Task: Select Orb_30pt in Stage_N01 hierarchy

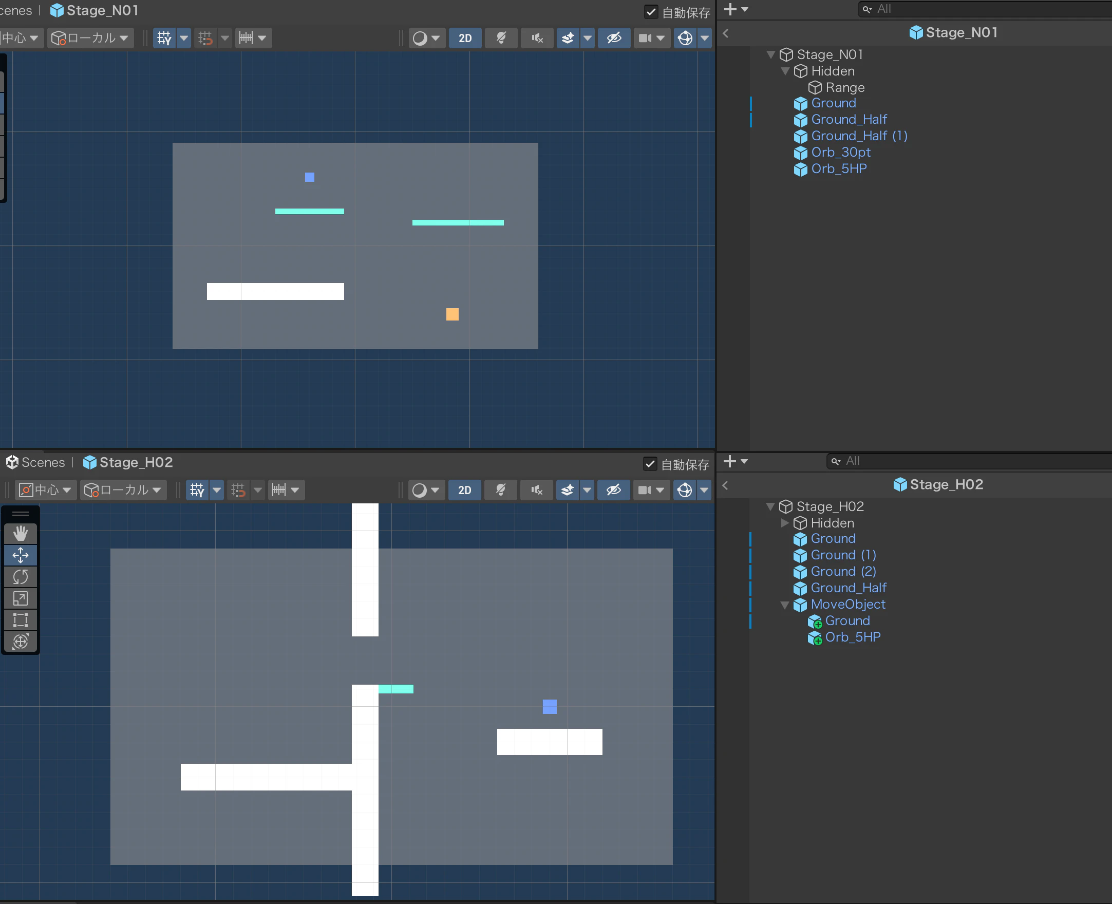Action: (840, 153)
